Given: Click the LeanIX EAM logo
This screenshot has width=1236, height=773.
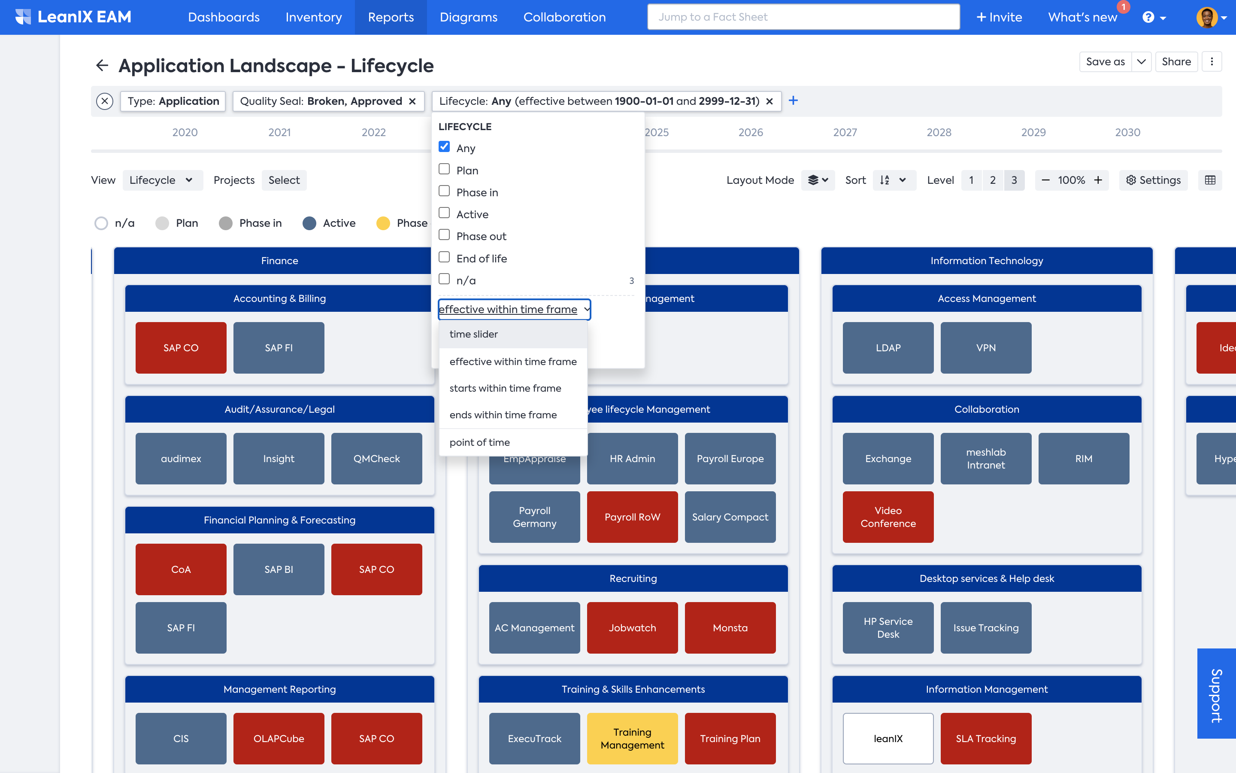Looking at the screenshot, I should pos(73,17).
